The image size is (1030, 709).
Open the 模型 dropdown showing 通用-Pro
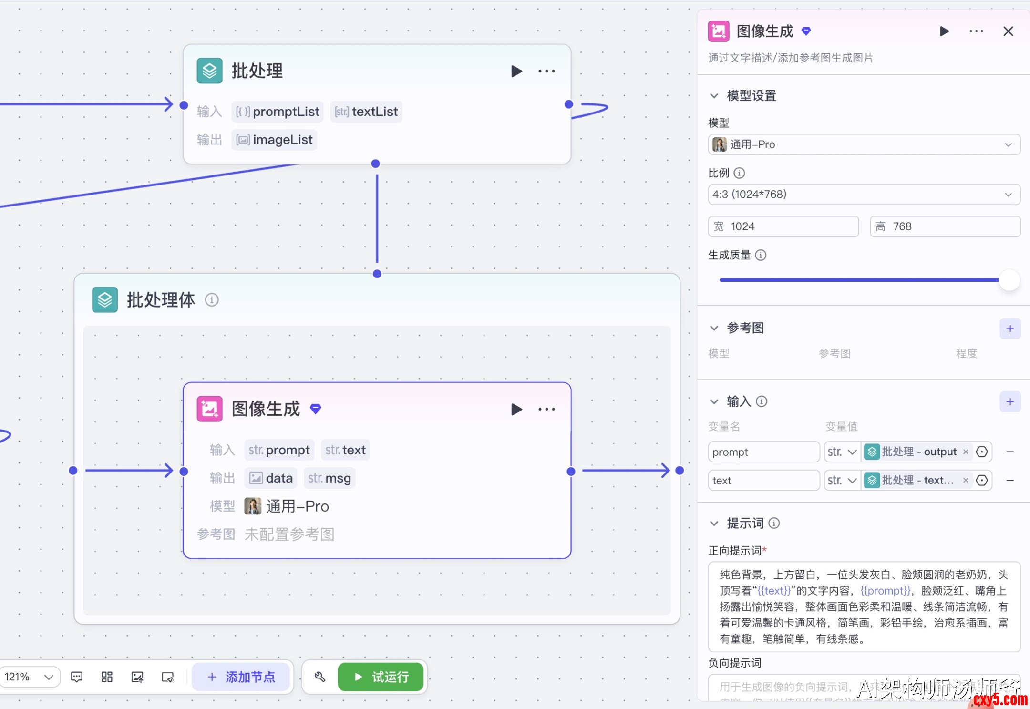click(864, 144)
